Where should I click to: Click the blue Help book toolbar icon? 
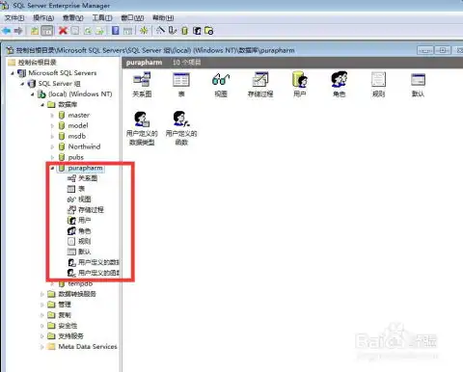(x=116, y=31)
